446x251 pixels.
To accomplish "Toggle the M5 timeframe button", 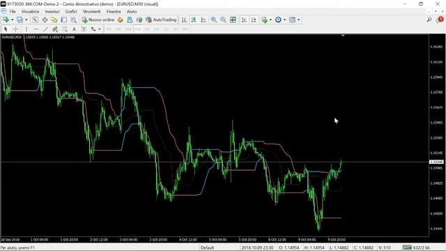I will (x=118, y=29).
